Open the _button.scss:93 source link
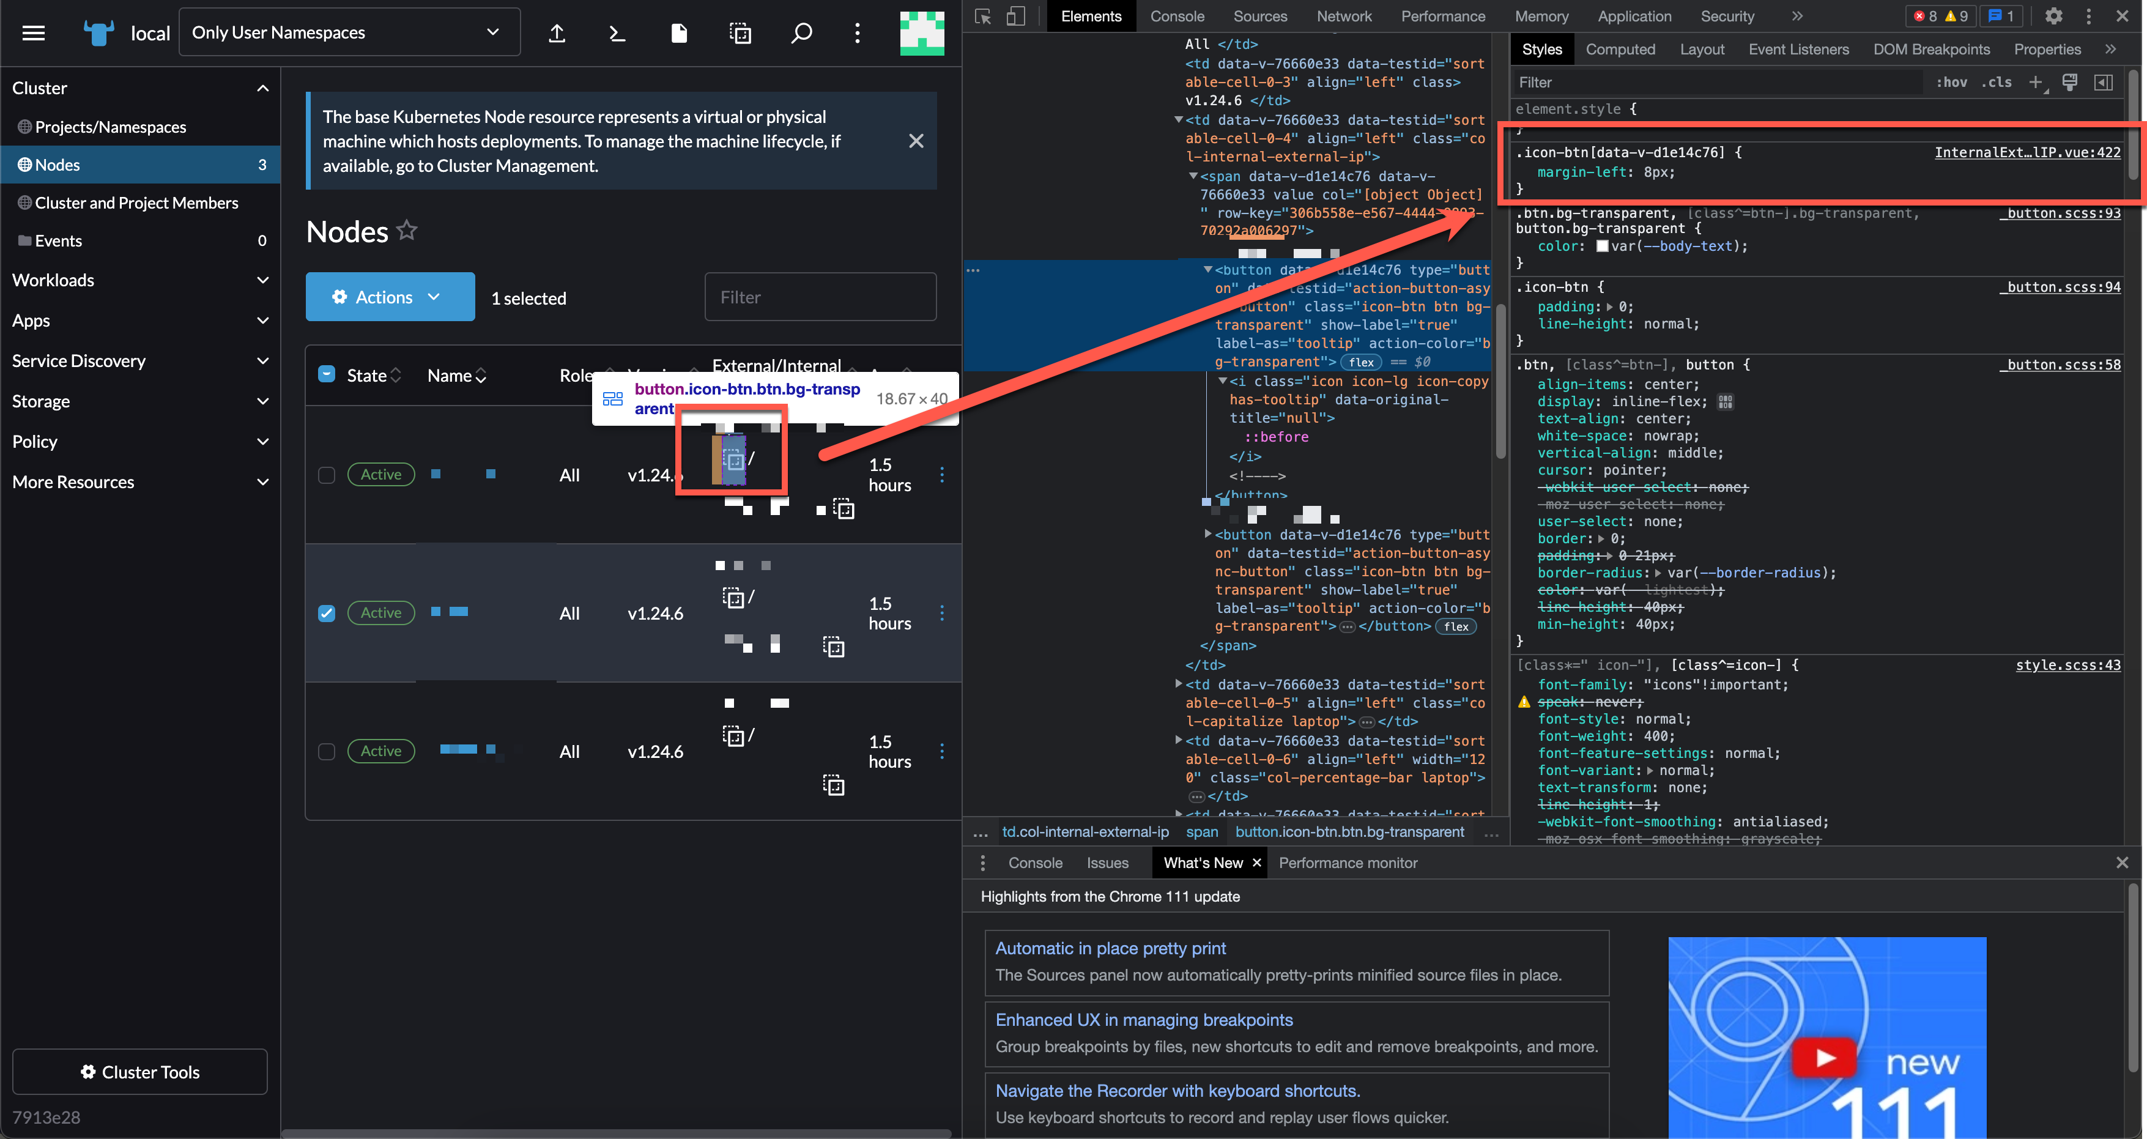Image resolution: width=2147 pixels, height=1139 pixels. [x=2059, y=213]
